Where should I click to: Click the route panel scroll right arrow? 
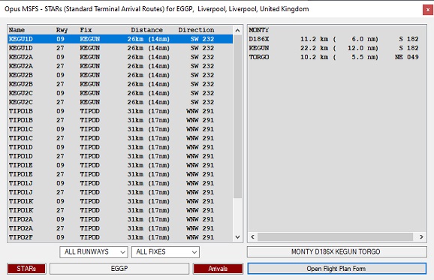tap(421, 237)
